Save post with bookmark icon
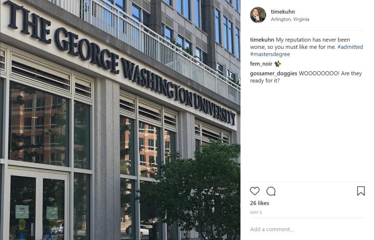375x240 pixels. (x=361, y=191)
